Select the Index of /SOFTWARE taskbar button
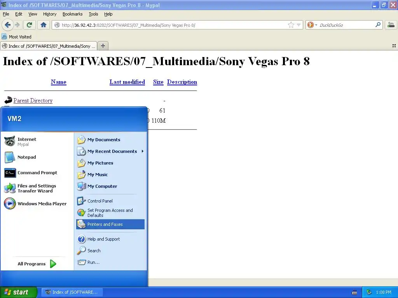The image size is (398, 298). click(x=72, y=292)
